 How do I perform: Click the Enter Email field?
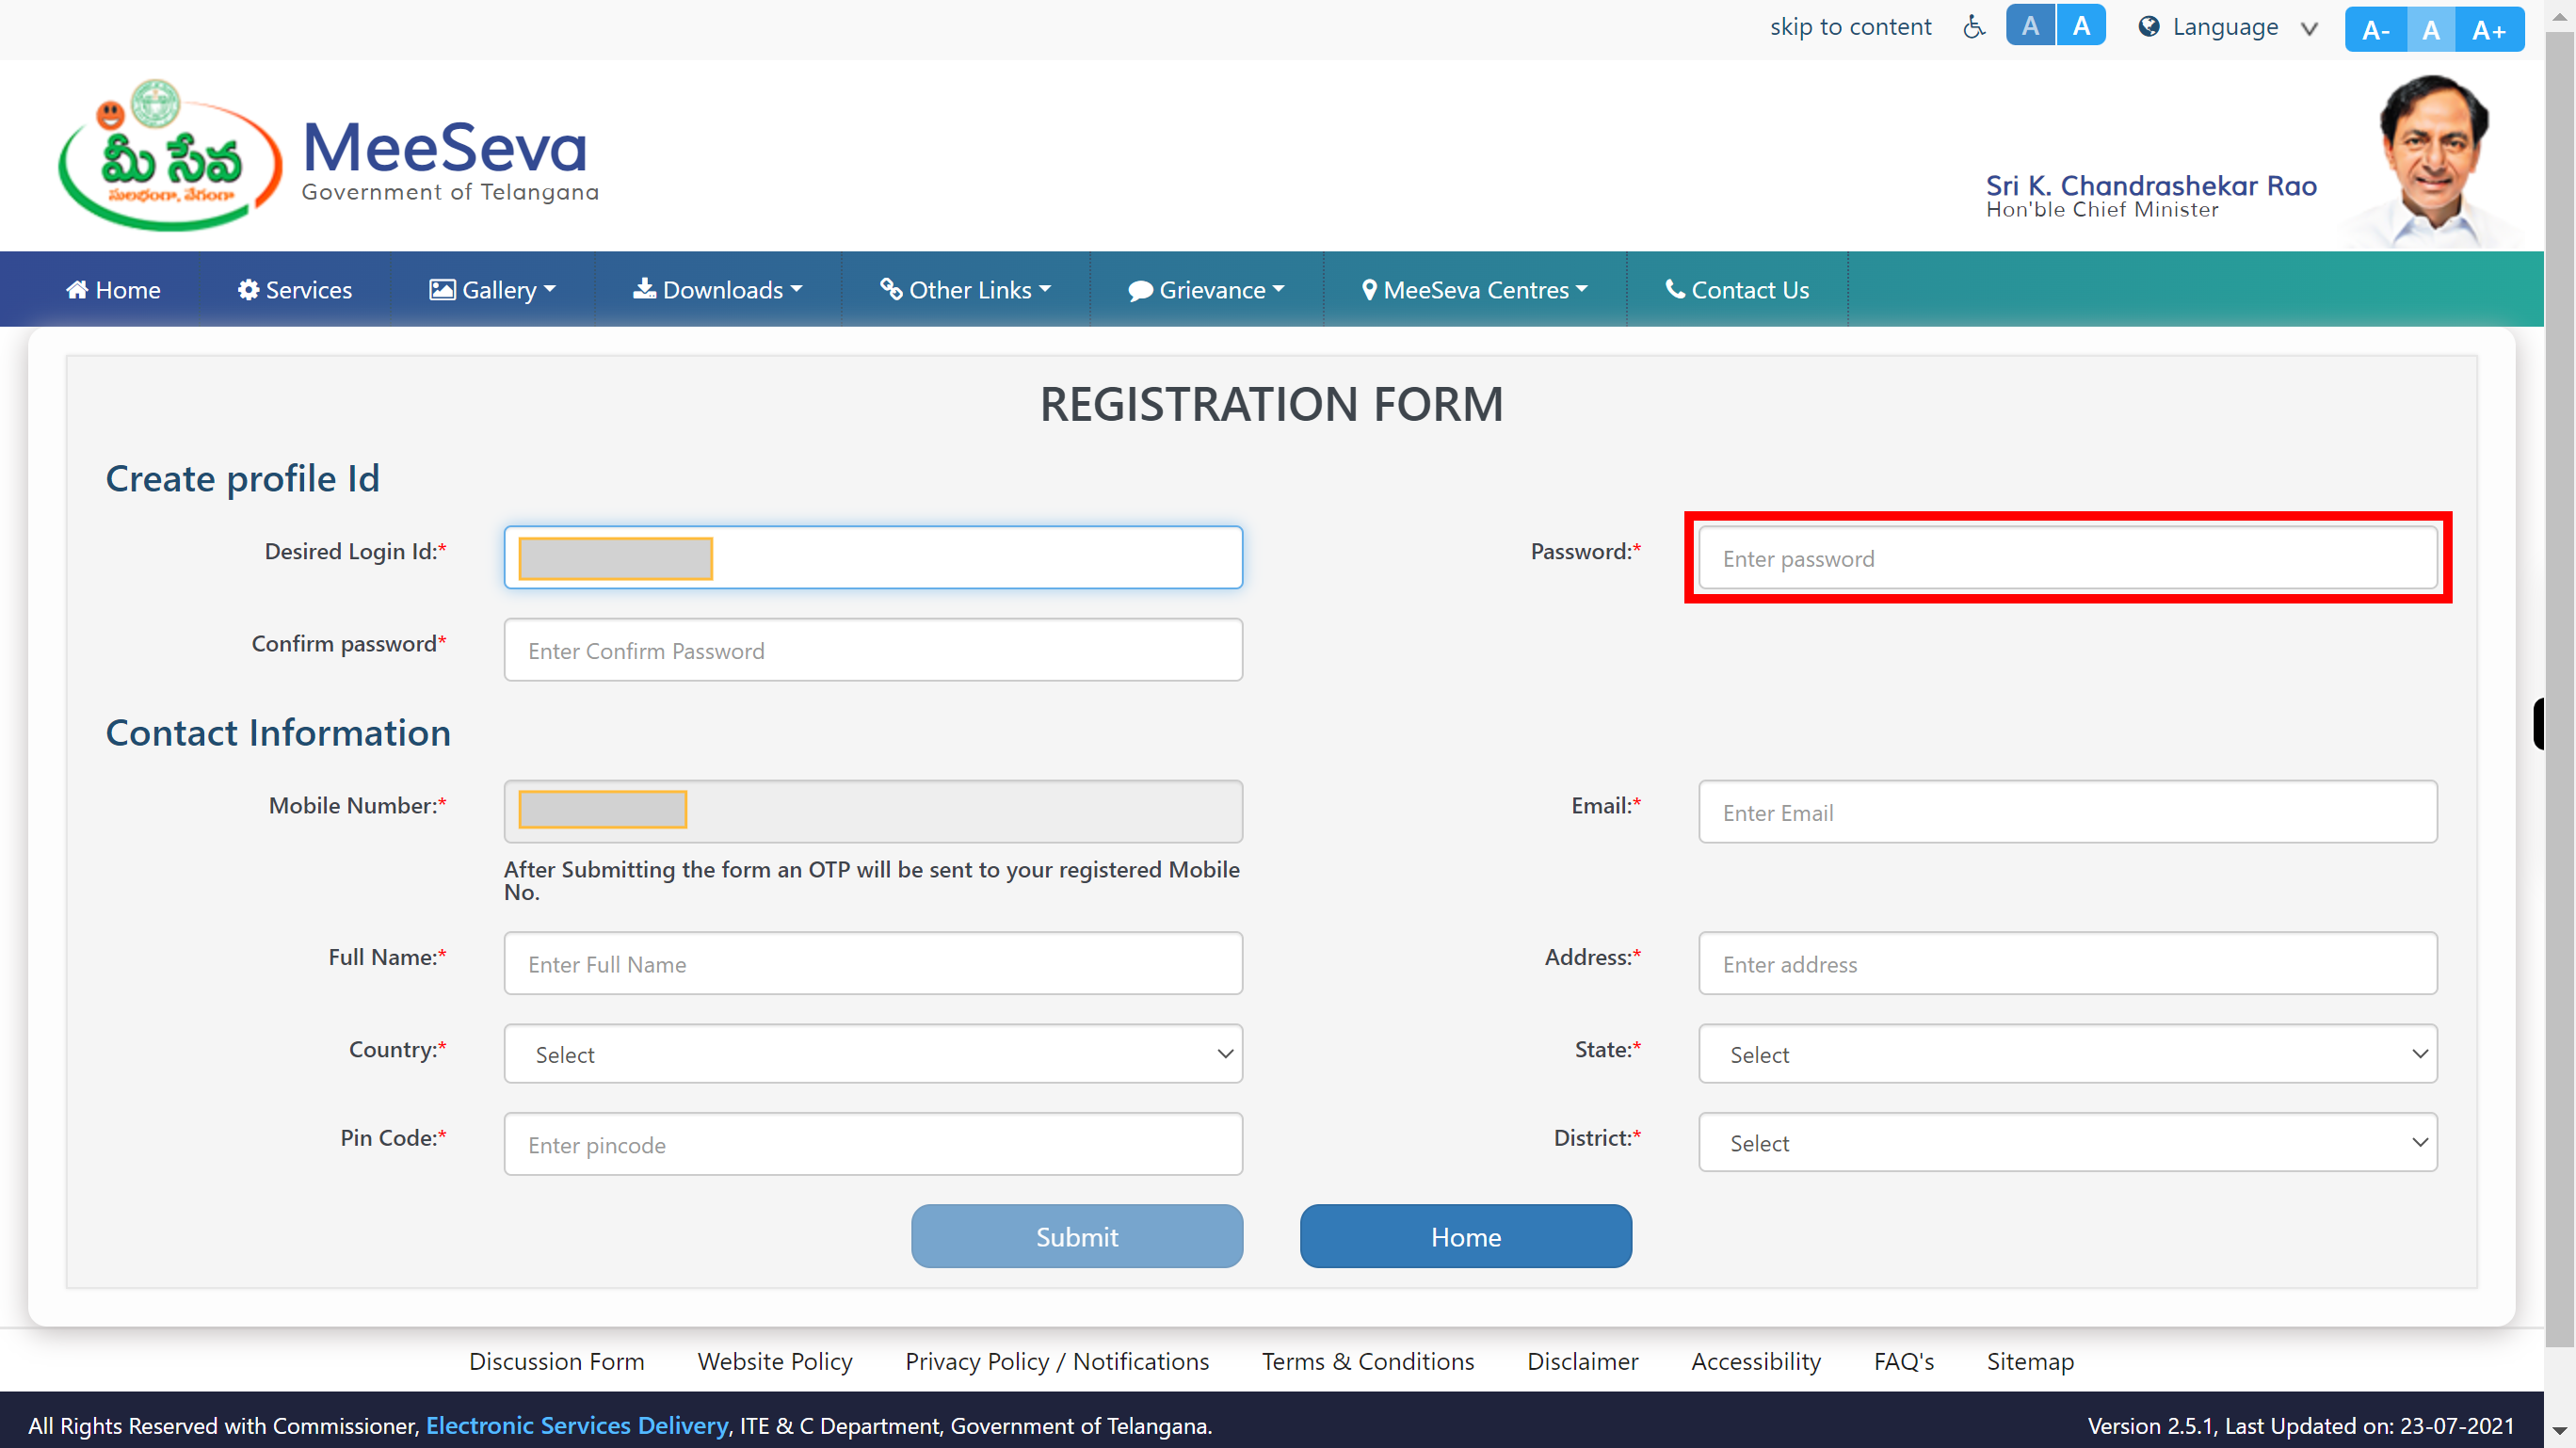[x=2067, y=812]
